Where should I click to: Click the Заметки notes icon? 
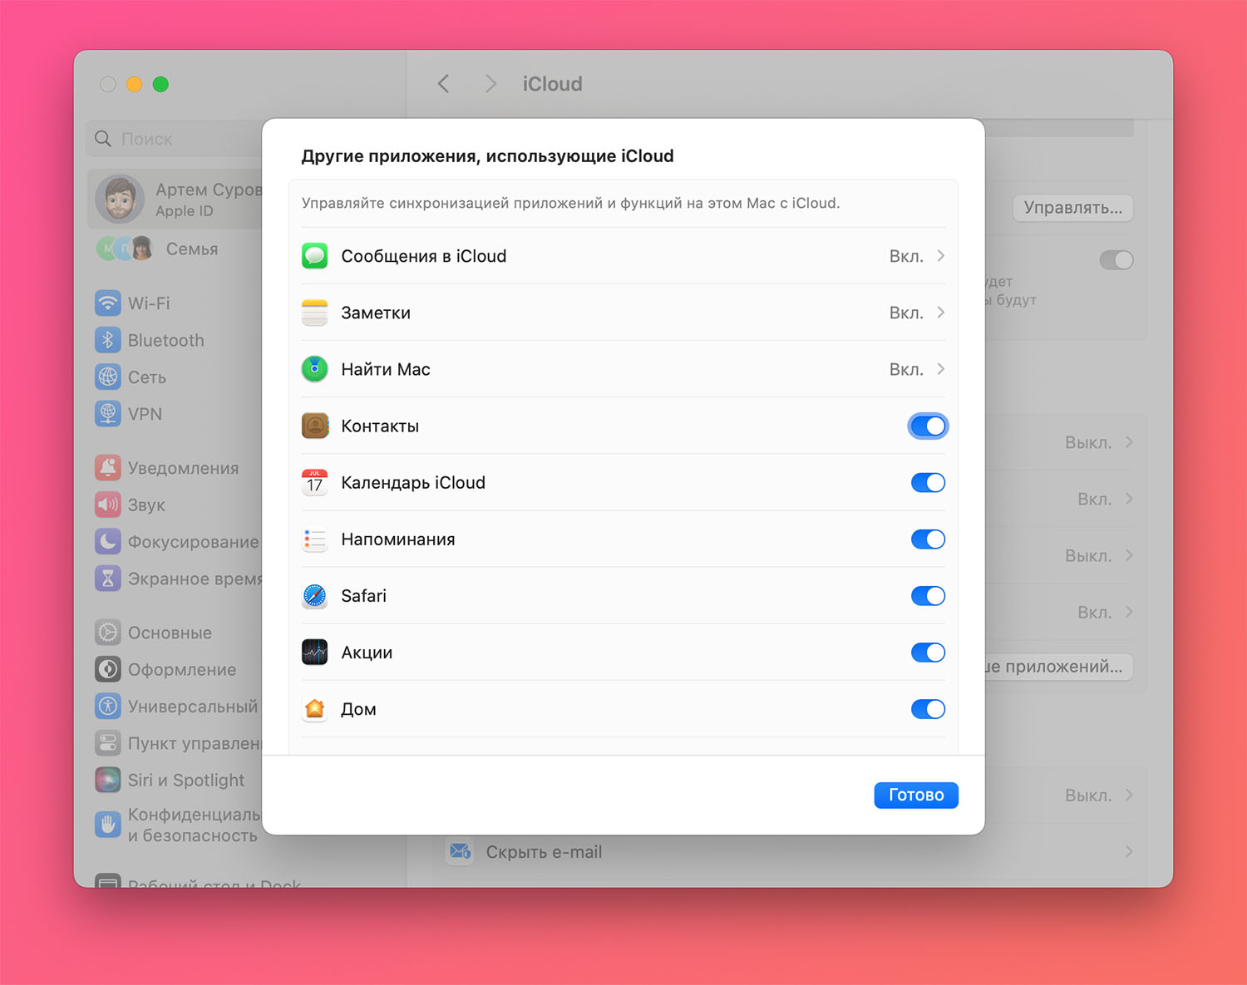click(314, 313)
